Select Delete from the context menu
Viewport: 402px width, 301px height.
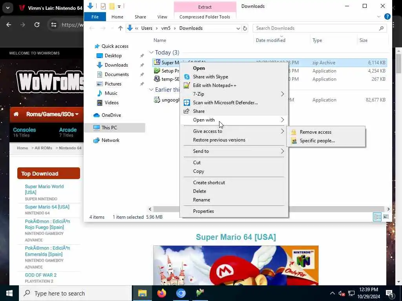199,191
